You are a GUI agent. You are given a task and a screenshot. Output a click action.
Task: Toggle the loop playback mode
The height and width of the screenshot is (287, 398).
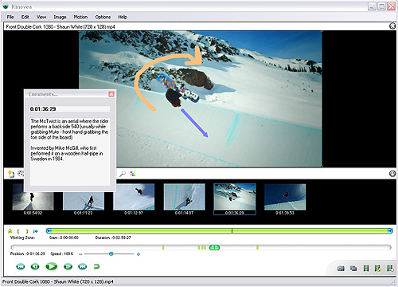pyautogui.click(x=96, y=266)
